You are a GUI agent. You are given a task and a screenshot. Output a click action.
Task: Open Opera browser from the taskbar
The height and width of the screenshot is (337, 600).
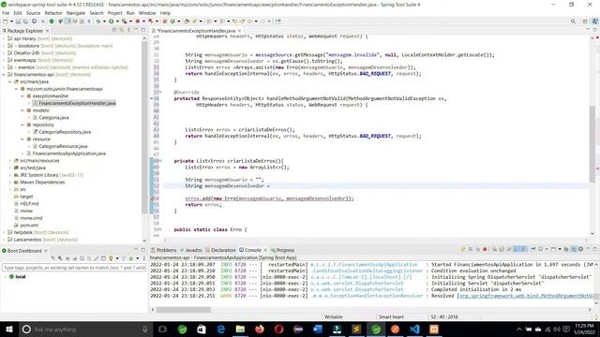(x=279, y=329)
